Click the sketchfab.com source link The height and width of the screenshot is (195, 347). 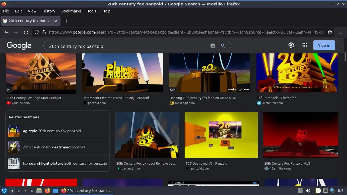tap(272, 103)
